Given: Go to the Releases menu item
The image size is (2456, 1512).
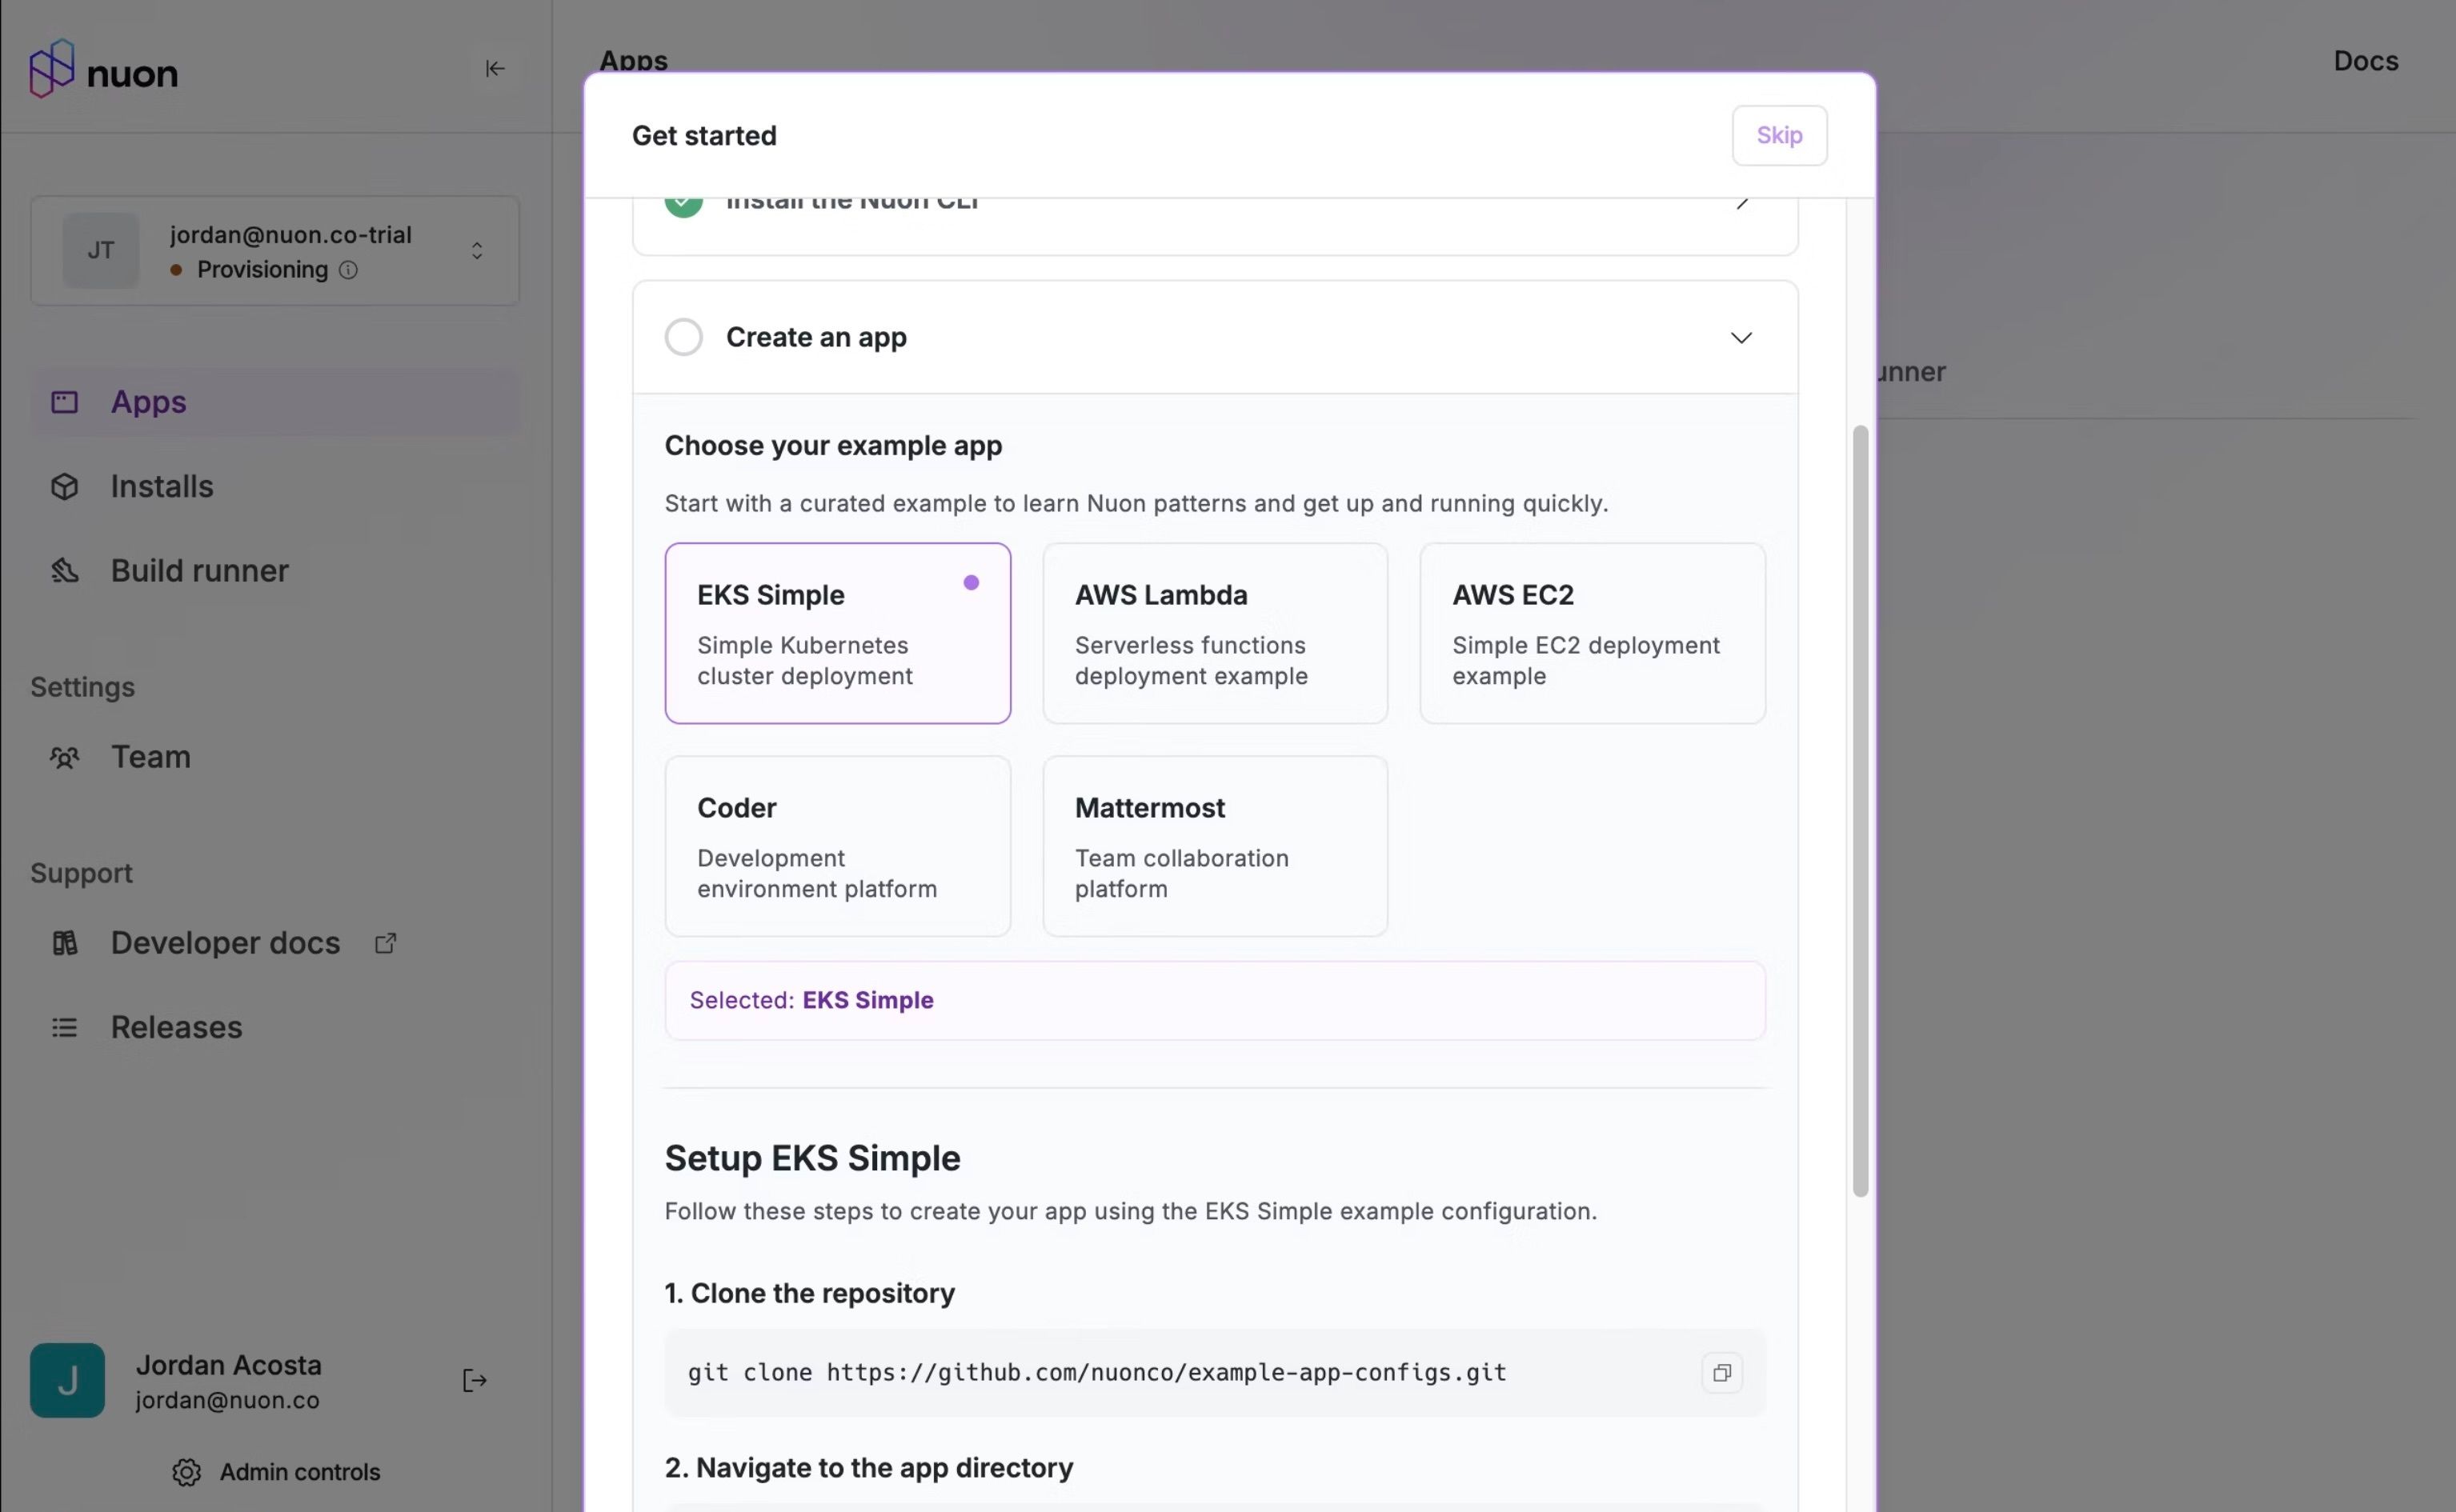Looking at the screenshot, I should coord(176,1027).
